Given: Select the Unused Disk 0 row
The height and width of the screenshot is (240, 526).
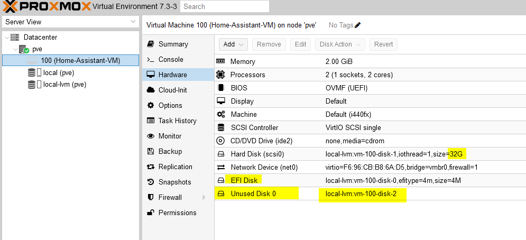Looking at the screenshot, I should (x=370, y=193).
